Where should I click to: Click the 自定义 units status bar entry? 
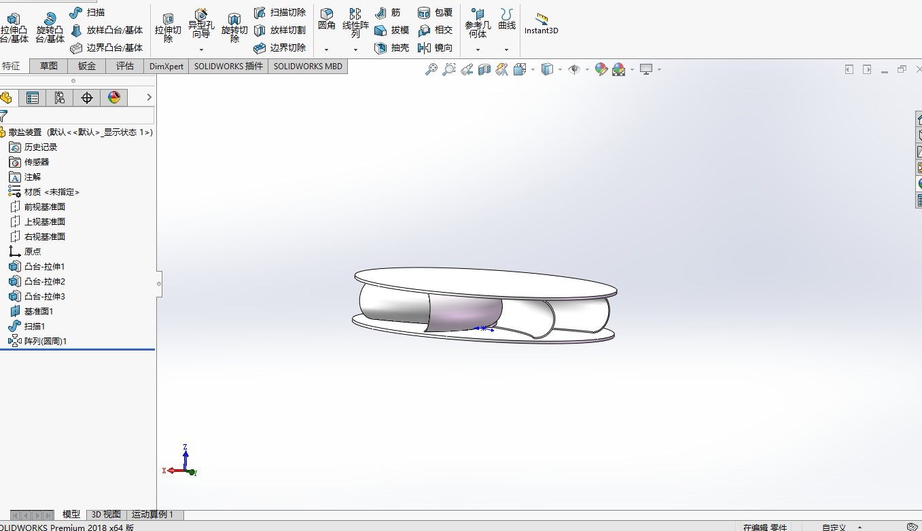click(834, 527)
